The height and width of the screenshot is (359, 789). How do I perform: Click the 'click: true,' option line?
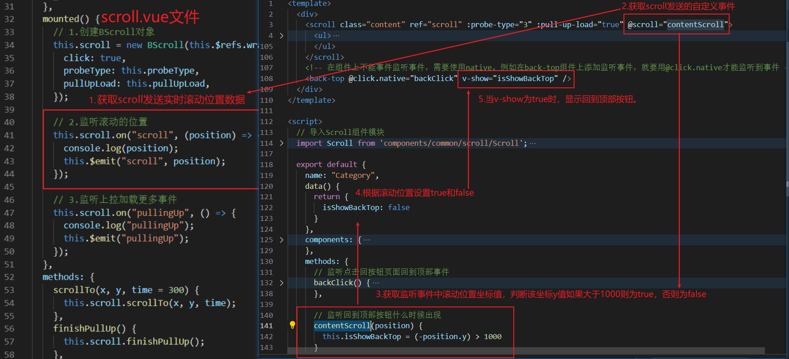pyautogui.click(x=94, y=58)
